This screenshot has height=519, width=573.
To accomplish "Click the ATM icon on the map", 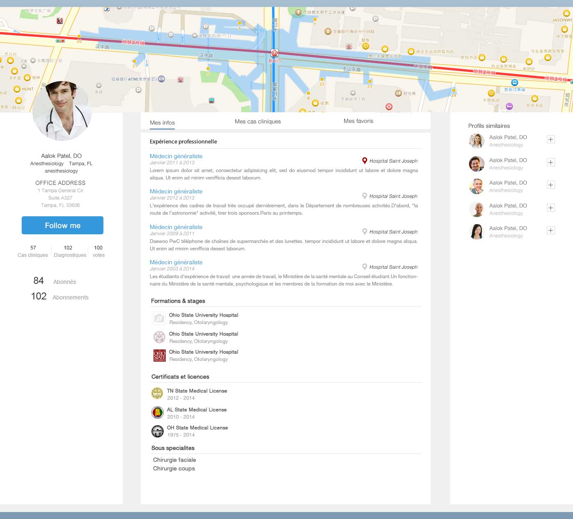I will (x=162, y=79).
